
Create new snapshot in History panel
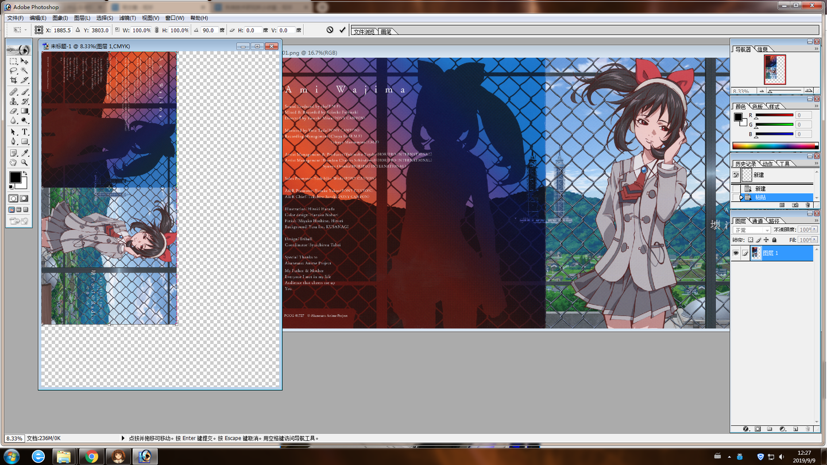point(795,205)
